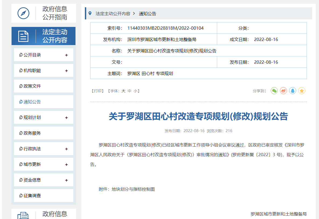Viewport: 319px width, 219px height.
Task: Set the font size to 大
Action: tap(123, 91)
